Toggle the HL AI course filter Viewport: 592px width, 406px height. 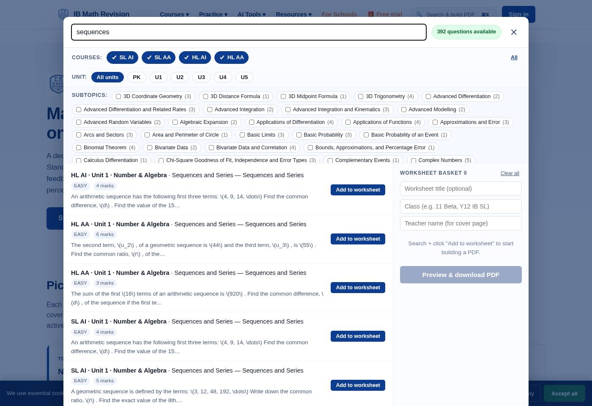tap(195, 58)
